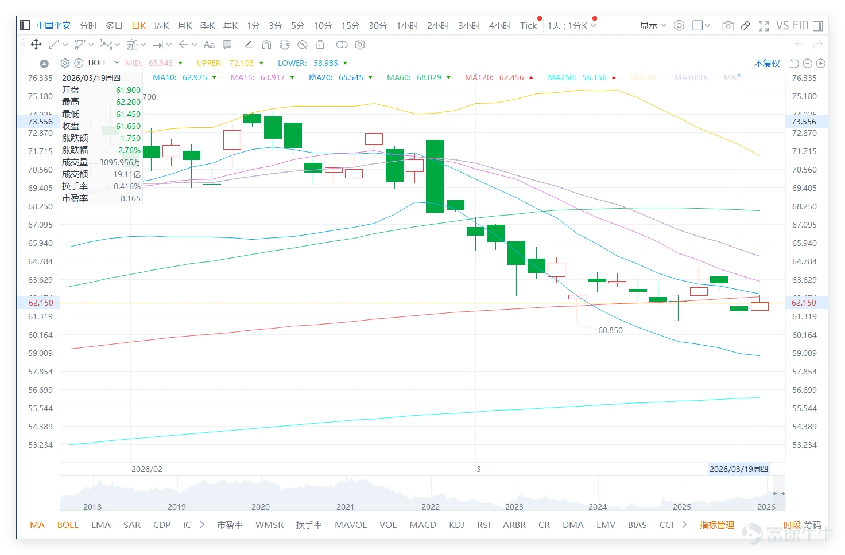Open 指标管理 indicator management
This screenshot has height=555, width=845.
tap(716, 525)
